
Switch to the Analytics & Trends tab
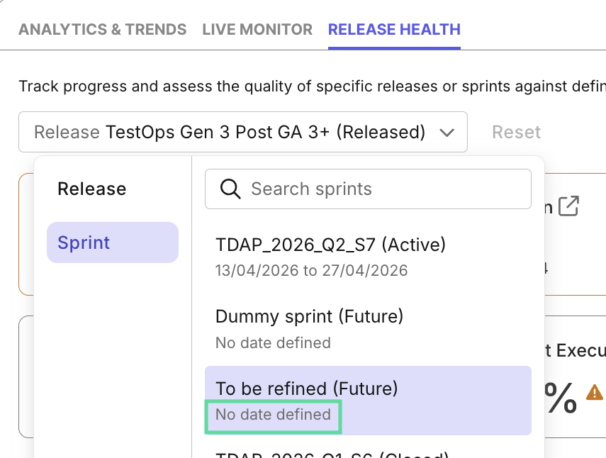[x=103, y=29]
